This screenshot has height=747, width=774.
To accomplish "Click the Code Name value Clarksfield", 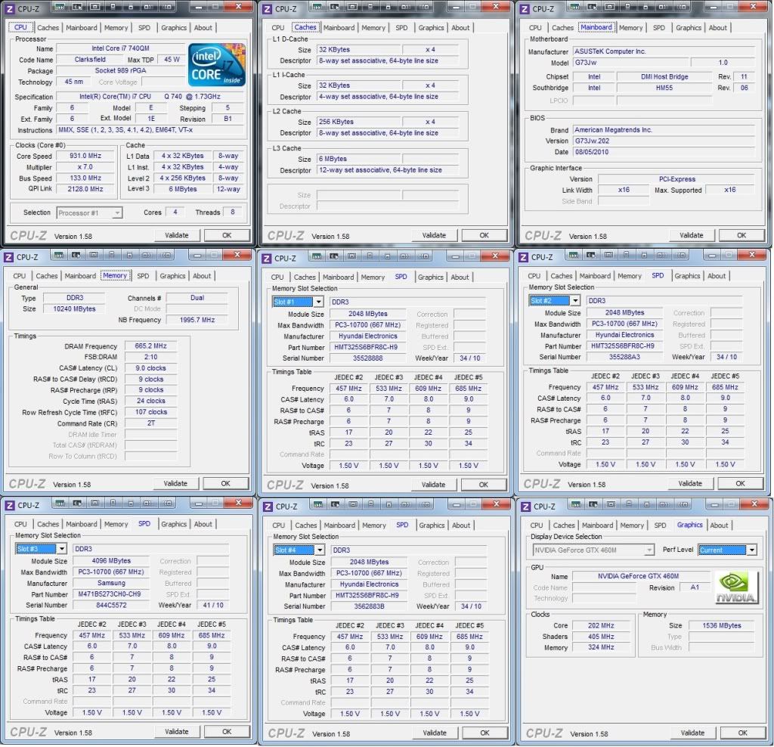I will pos(90,59).
